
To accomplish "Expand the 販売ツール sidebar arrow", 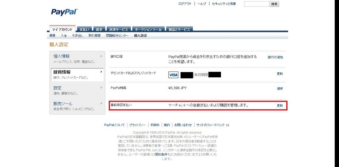I will tap(101, 104).
